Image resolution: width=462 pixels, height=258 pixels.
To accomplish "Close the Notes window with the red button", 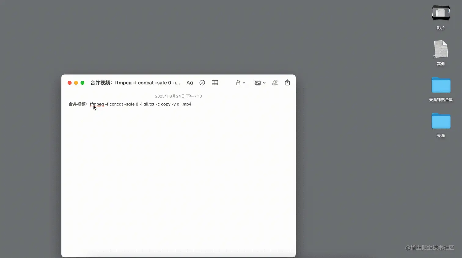I will coord(70,83).
